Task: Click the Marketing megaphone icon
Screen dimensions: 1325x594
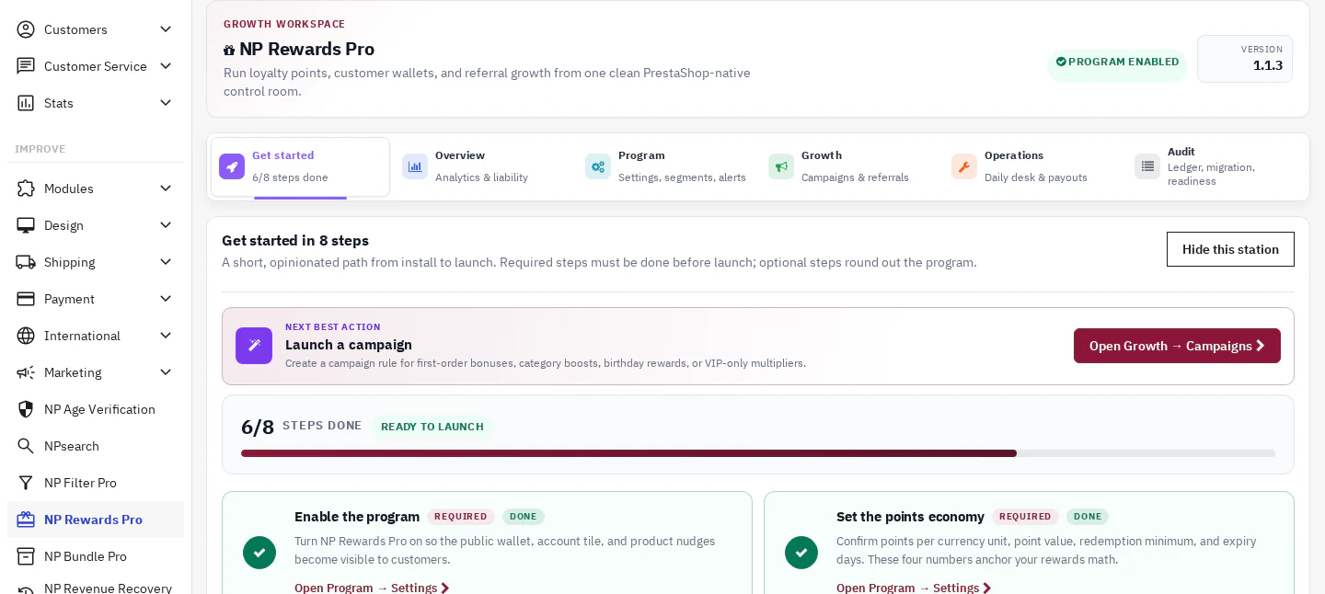Action: [x=26, y=372]
